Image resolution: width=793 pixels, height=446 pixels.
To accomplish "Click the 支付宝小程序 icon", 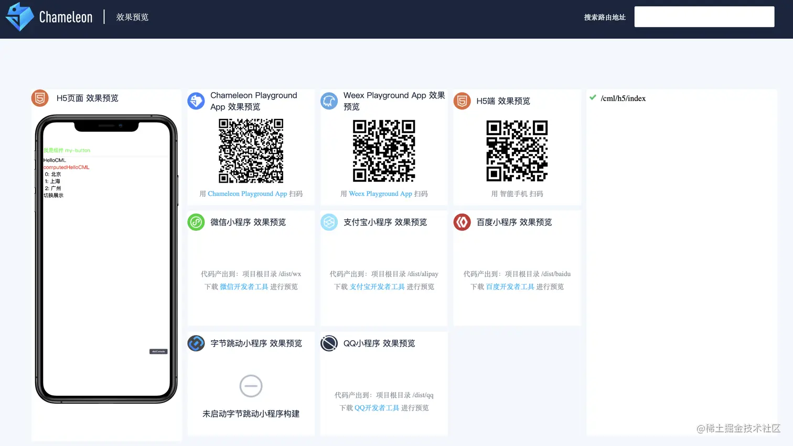I will pyautogui.click(x=329, y=222).
